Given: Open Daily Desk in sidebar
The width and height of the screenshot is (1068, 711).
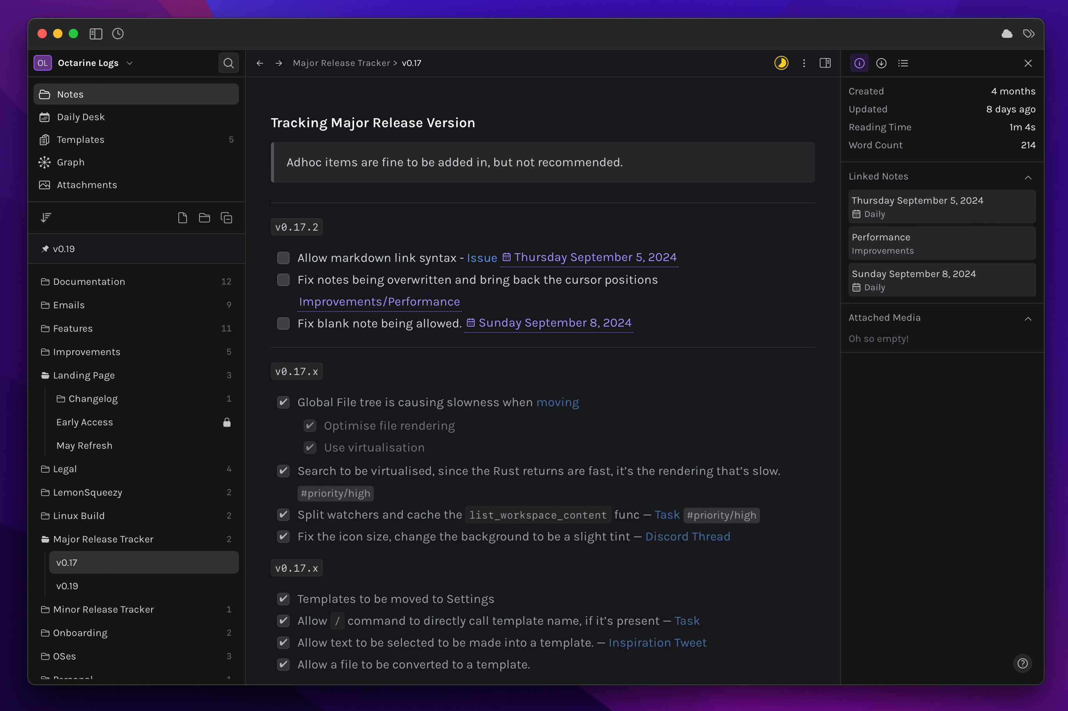Looking at the screenshot, I should [81, 117].
